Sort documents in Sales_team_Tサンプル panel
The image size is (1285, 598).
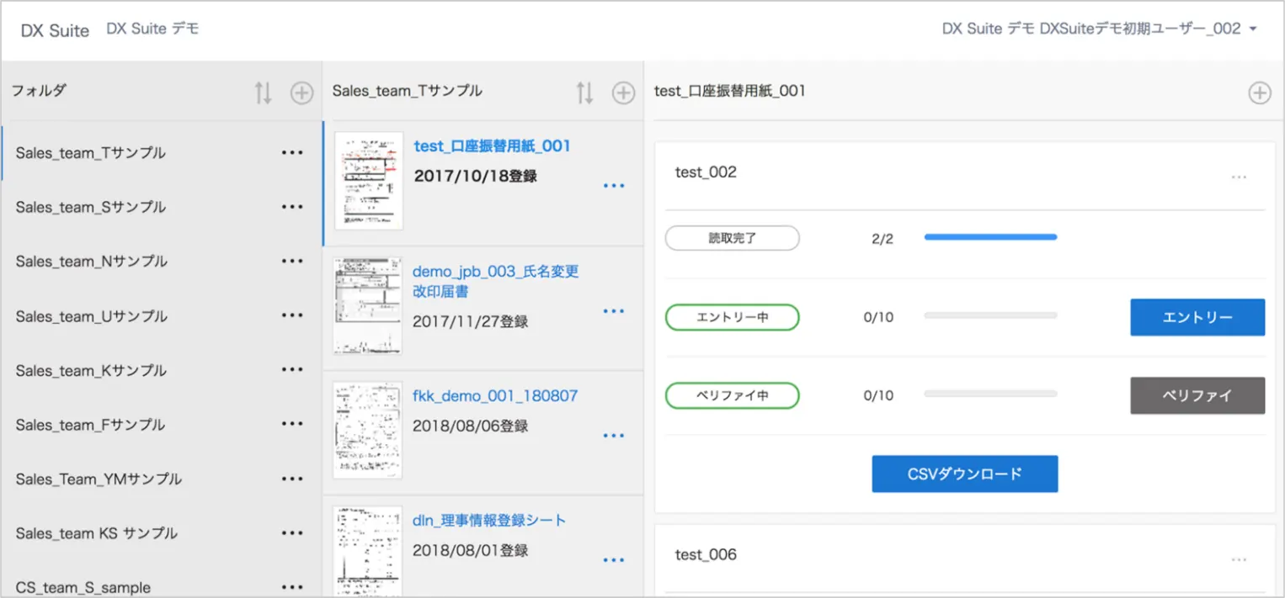pyautogui.click(x=584, y=93)
